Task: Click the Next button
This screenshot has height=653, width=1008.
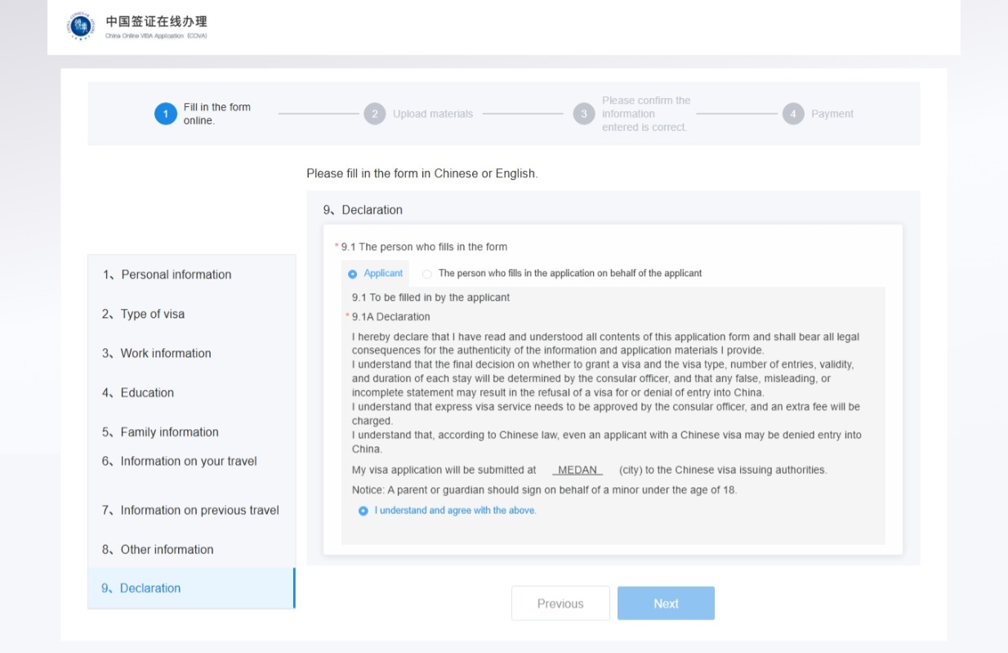Action: (666, 604)
